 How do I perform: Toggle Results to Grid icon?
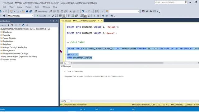click(x=86, y=16)
